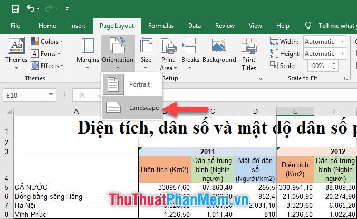This screenshot has width=357, height=219.
Task: Go to the Review tab
Action: tap(225, 26)
